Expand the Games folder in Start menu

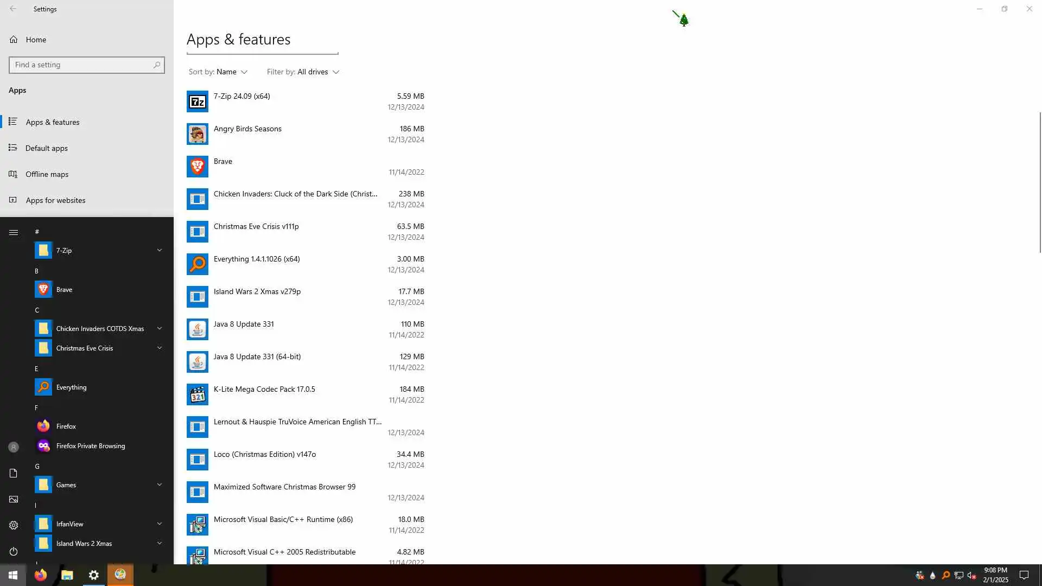pos(159,485)
